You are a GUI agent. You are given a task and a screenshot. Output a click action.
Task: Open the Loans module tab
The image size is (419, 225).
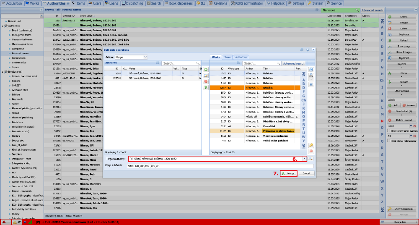click(111, 3)
